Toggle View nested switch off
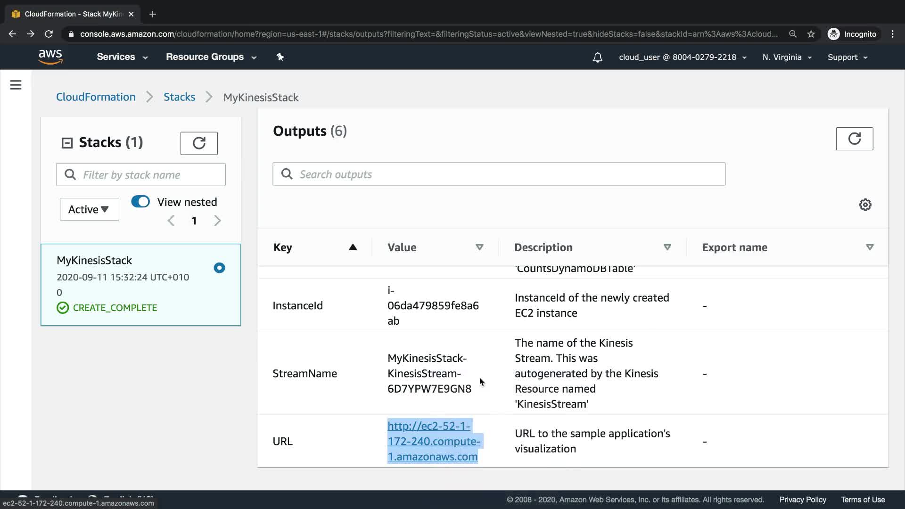Viewport: 905px width, 509px height. [140, 202]
